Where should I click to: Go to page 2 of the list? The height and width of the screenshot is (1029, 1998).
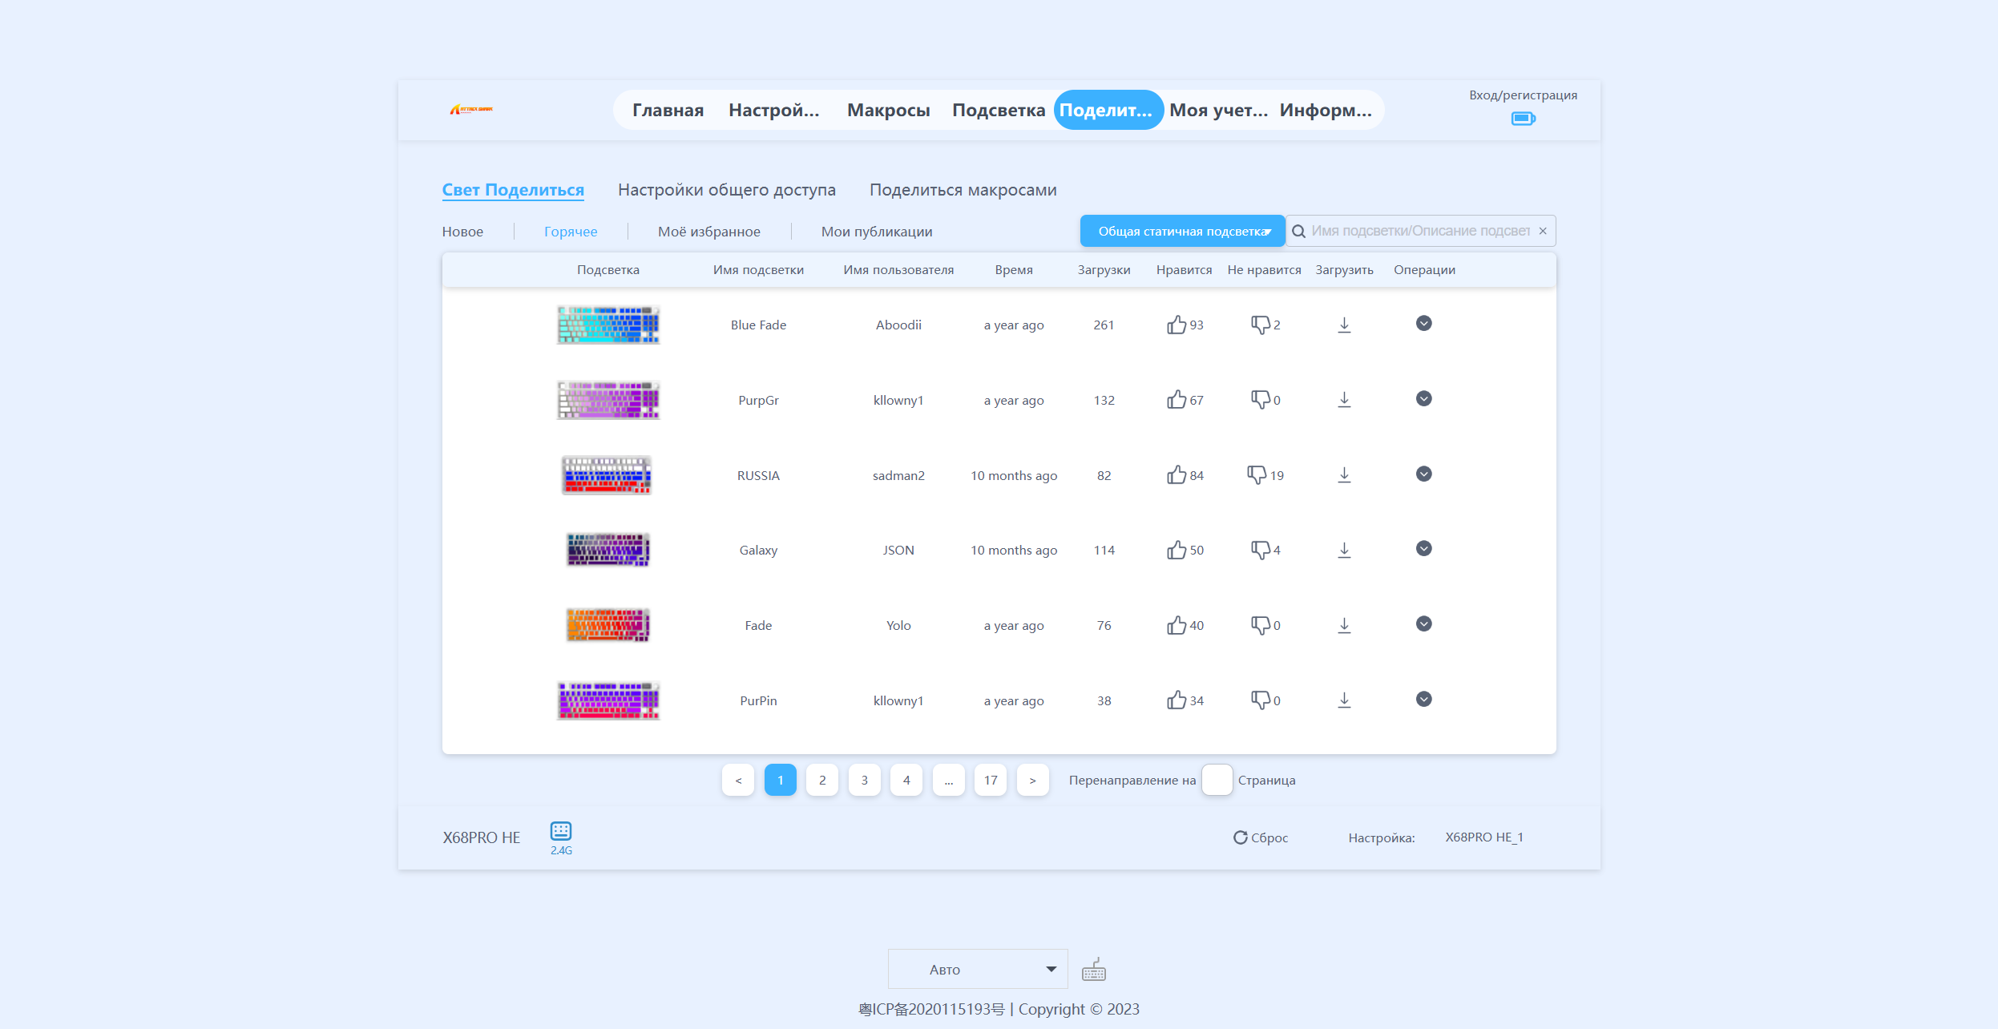[x=822, y=781]
